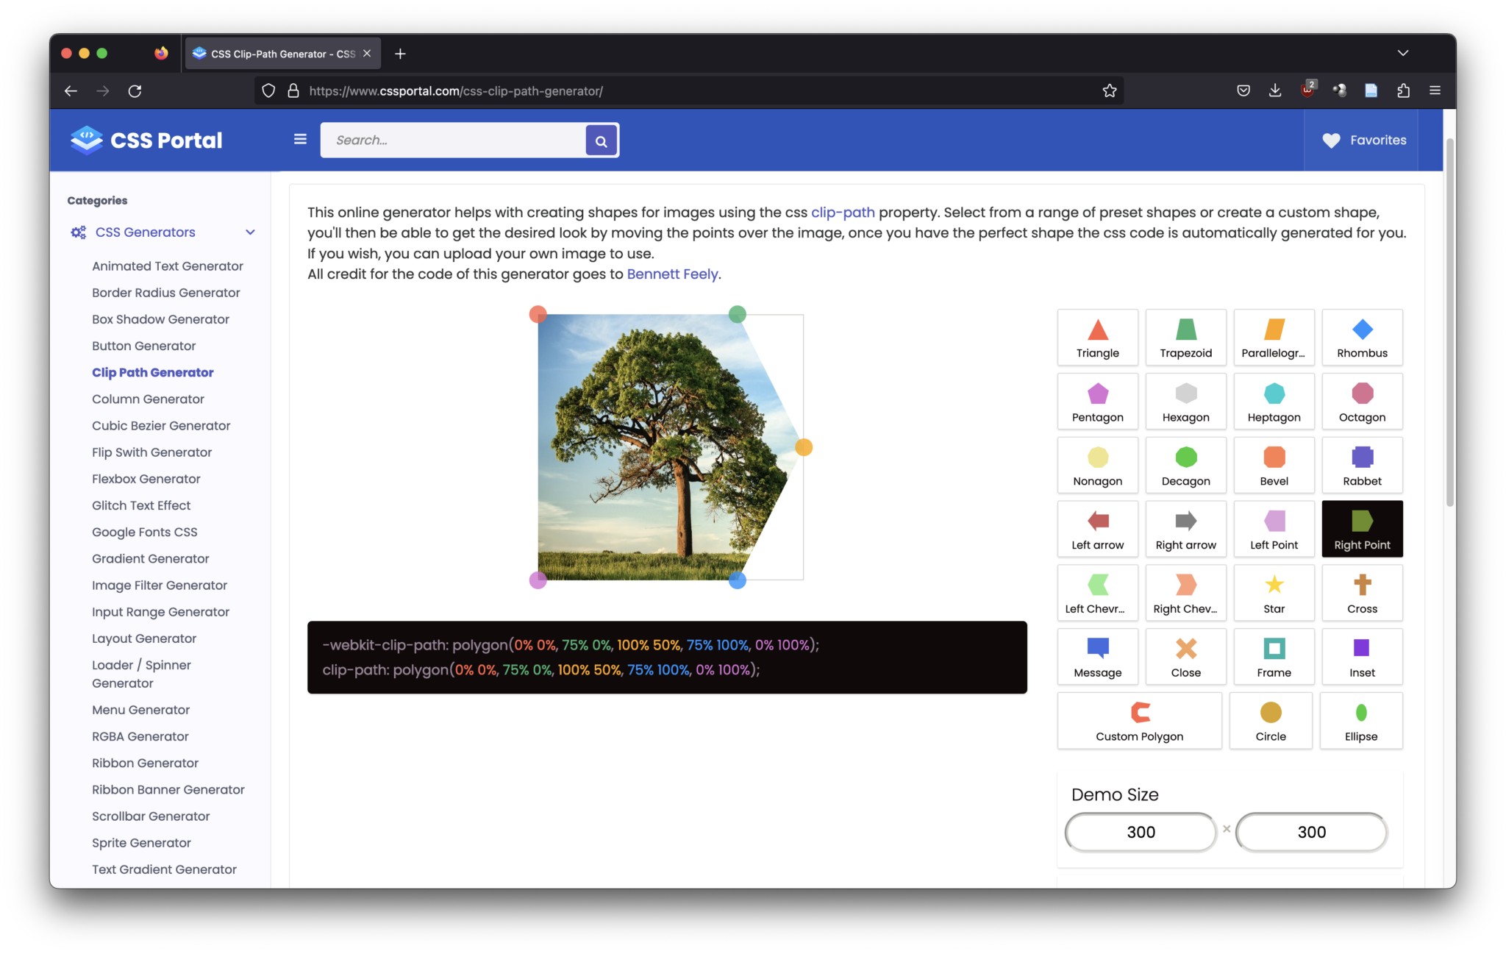Apply the Right Chevron shape
The width and height of the screenshot is (1506, 954).
click(x=1185, y=594)
